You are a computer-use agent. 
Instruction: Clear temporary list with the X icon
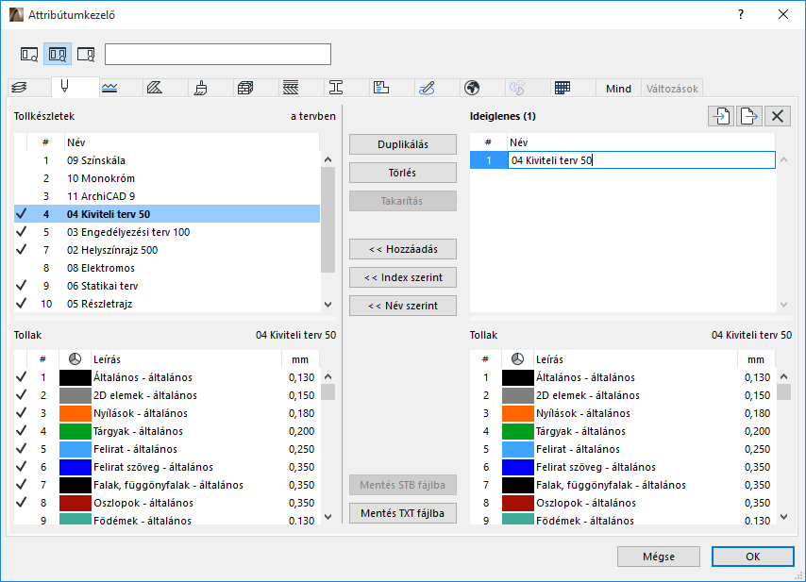click(x=777, y=116)
